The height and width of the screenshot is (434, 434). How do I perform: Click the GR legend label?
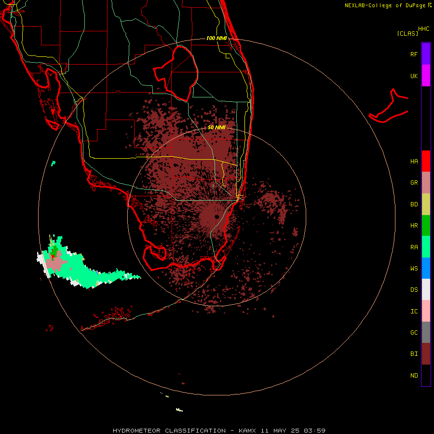(414, 183)
